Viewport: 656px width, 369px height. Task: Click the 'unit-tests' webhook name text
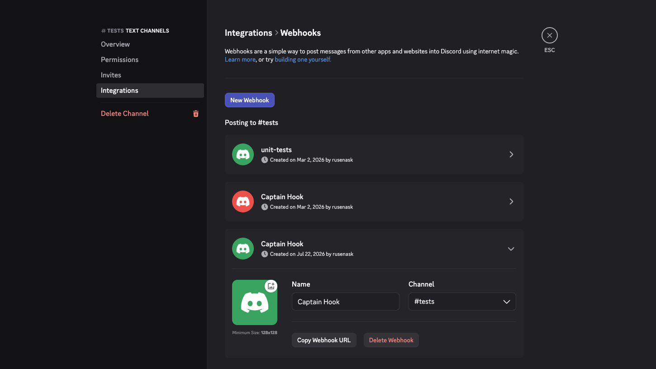pos(276,150)
